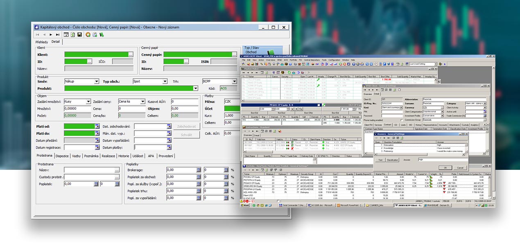Click the Množství input field
Viewport: 520px width, 248px height.
(x=77, y=108)
